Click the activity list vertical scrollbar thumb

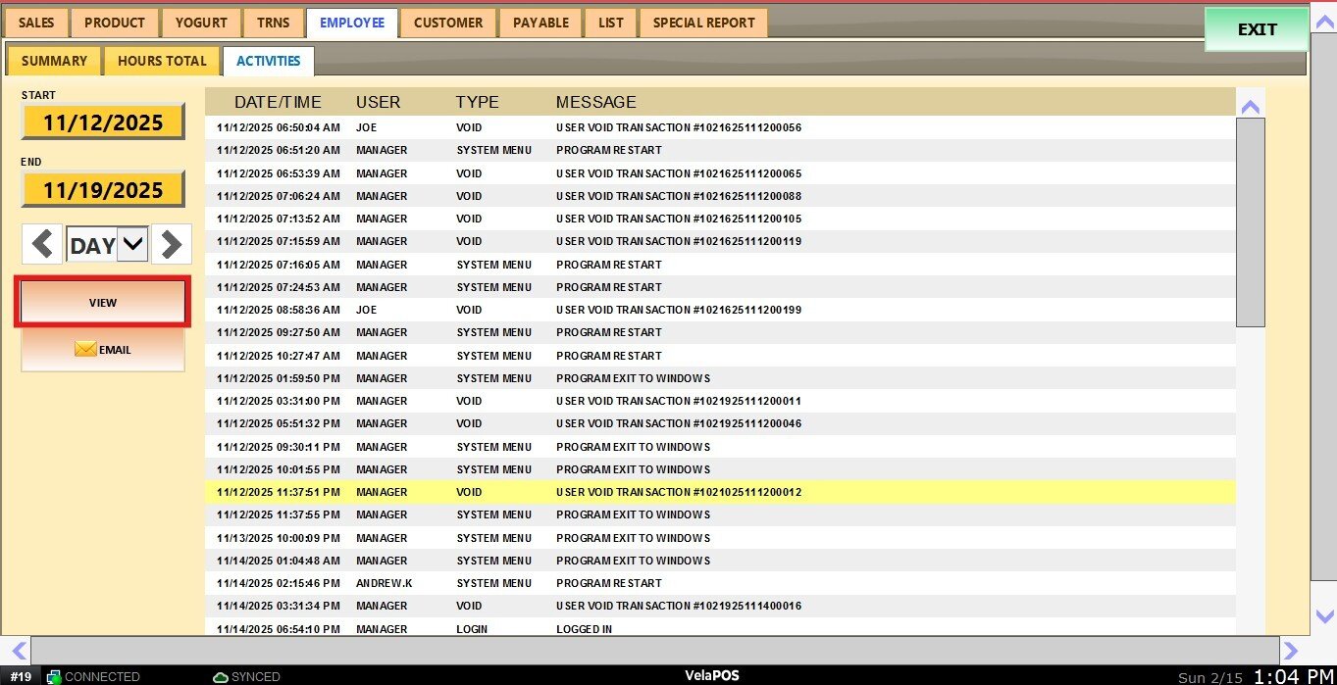coord(1250,221)
